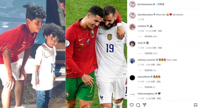Open vinijr's profile avatar
200x108 pixels.
pos(132,44)
